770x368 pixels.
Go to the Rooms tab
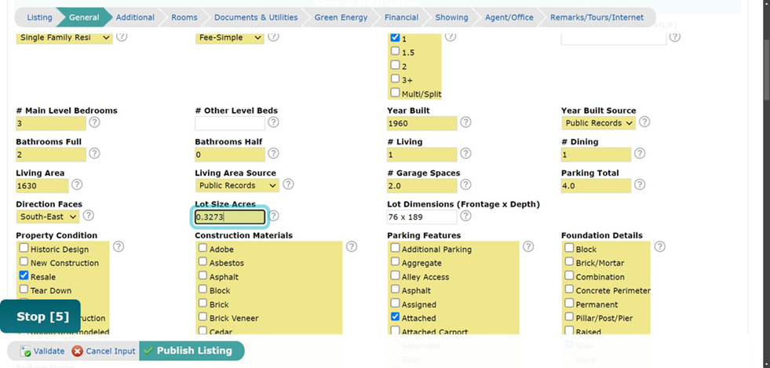click(x=184, y=17)
